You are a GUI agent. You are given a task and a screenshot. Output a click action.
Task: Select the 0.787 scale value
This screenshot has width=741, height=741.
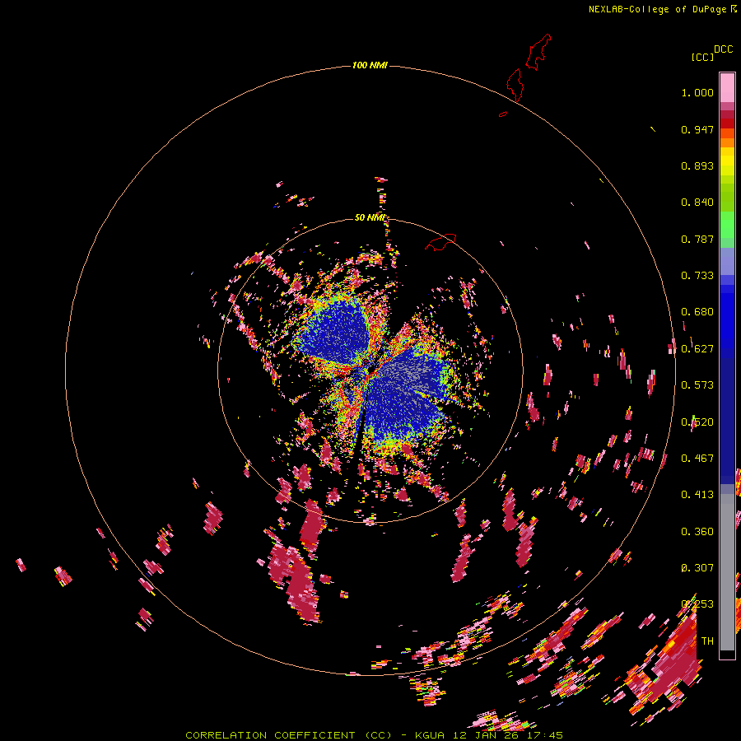coord(697,239)
